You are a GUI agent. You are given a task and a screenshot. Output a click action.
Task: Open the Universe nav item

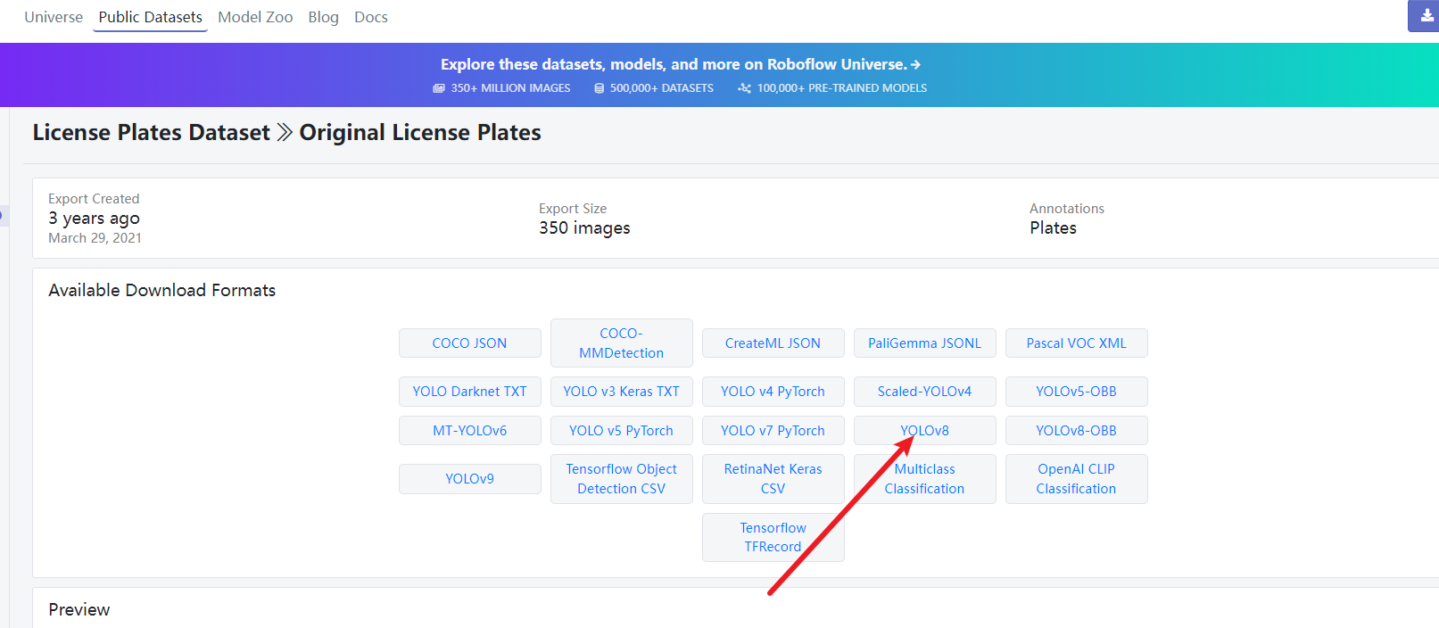pos(54,17)
